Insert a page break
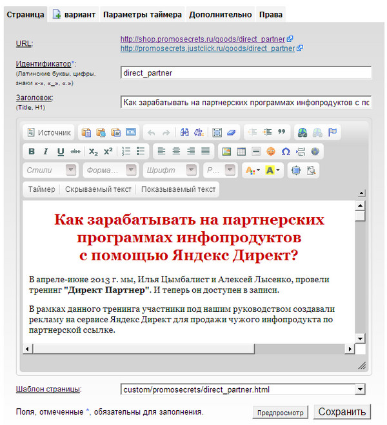Screen dimensions: 387x425 click(x=301, y=151)
